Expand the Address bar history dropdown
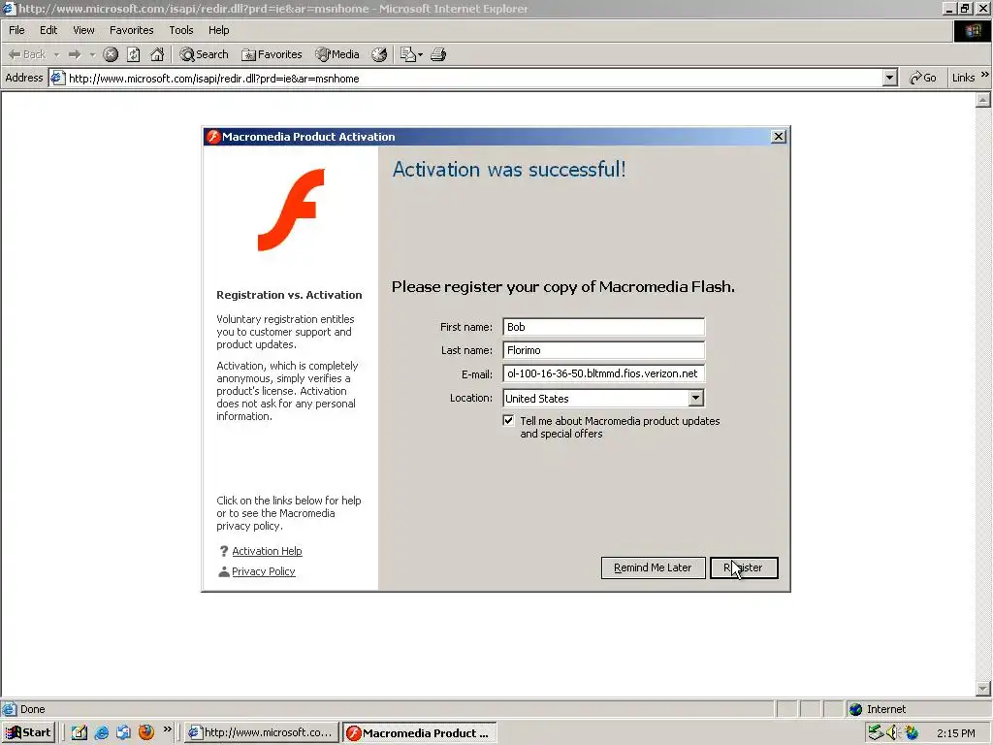 pos(890,78)
